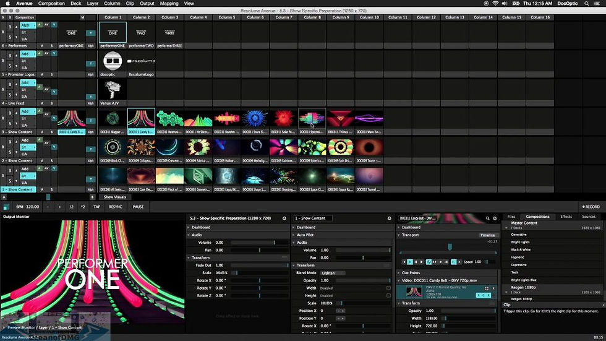Switch to Effects tab
The image size is (606, 341).
566,217
